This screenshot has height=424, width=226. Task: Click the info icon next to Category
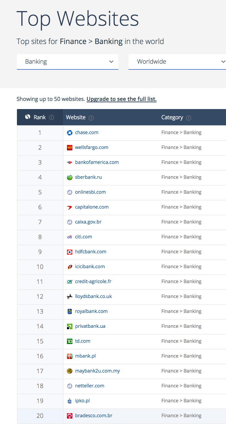[x=189, y=118]
